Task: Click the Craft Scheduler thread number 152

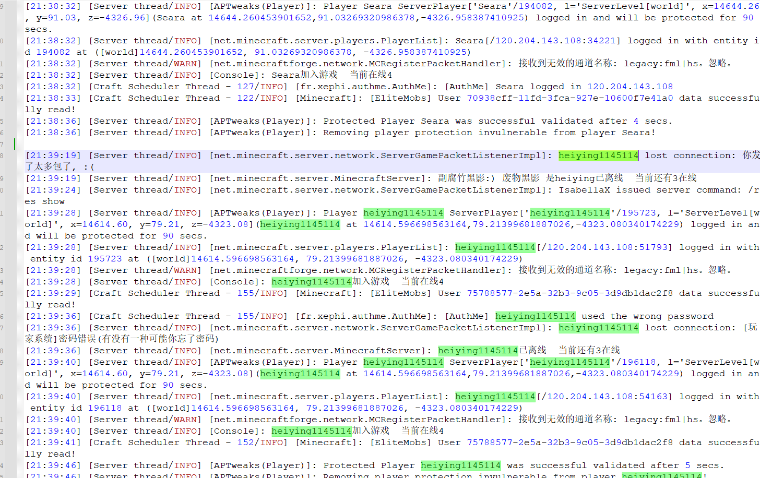Action: coord(245,443)
